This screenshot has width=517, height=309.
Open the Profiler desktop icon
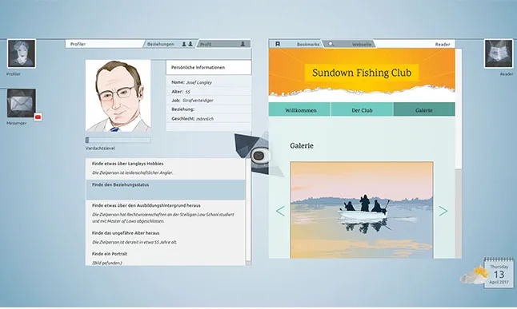(22, 53)
